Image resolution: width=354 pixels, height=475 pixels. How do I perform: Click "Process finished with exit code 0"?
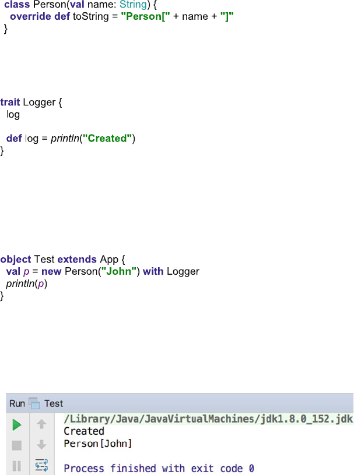tap(159, 469)
